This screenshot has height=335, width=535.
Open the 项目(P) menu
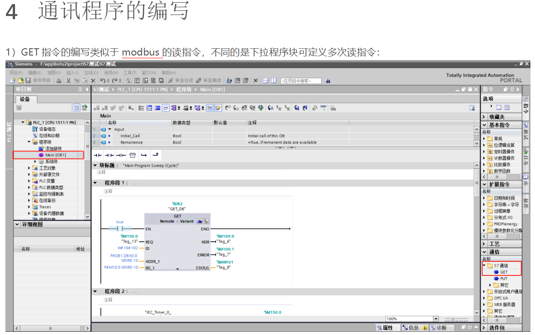15,72
